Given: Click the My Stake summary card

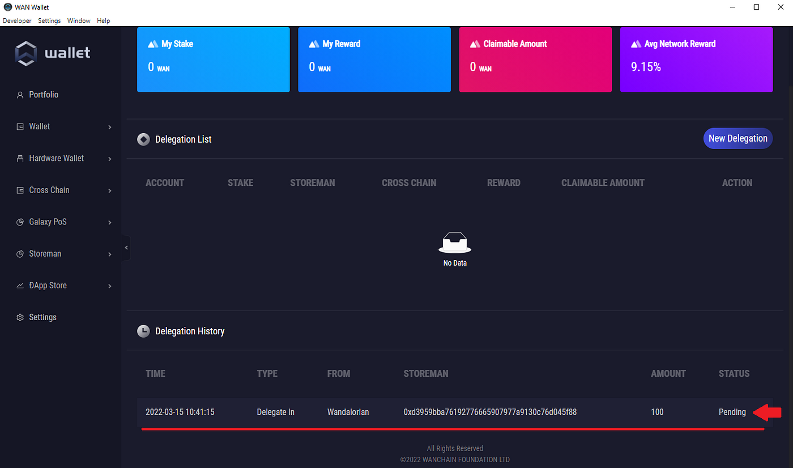Looking at the screenshot, I should [213, 59].
